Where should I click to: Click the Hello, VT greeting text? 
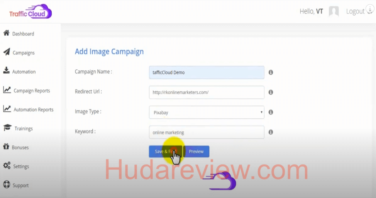311,11
